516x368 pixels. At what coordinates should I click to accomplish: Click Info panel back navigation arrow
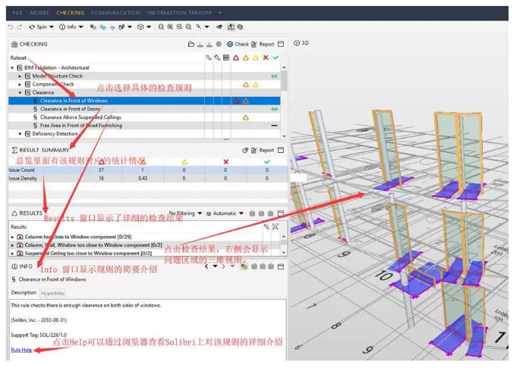pyautogui.click(x=206, y=267)
